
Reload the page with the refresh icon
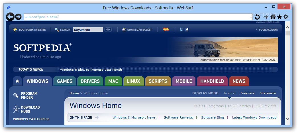click(x=257, y=17)
